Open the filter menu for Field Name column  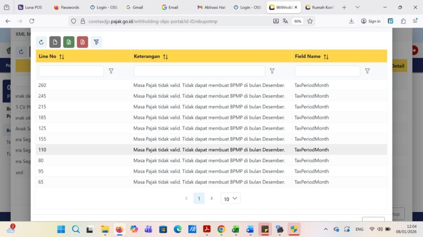pos(367,71)
